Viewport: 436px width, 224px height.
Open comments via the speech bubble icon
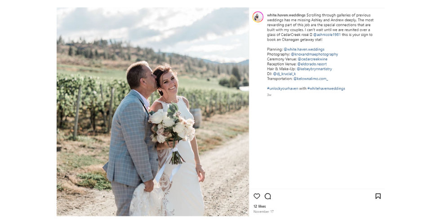coord(268,196)
